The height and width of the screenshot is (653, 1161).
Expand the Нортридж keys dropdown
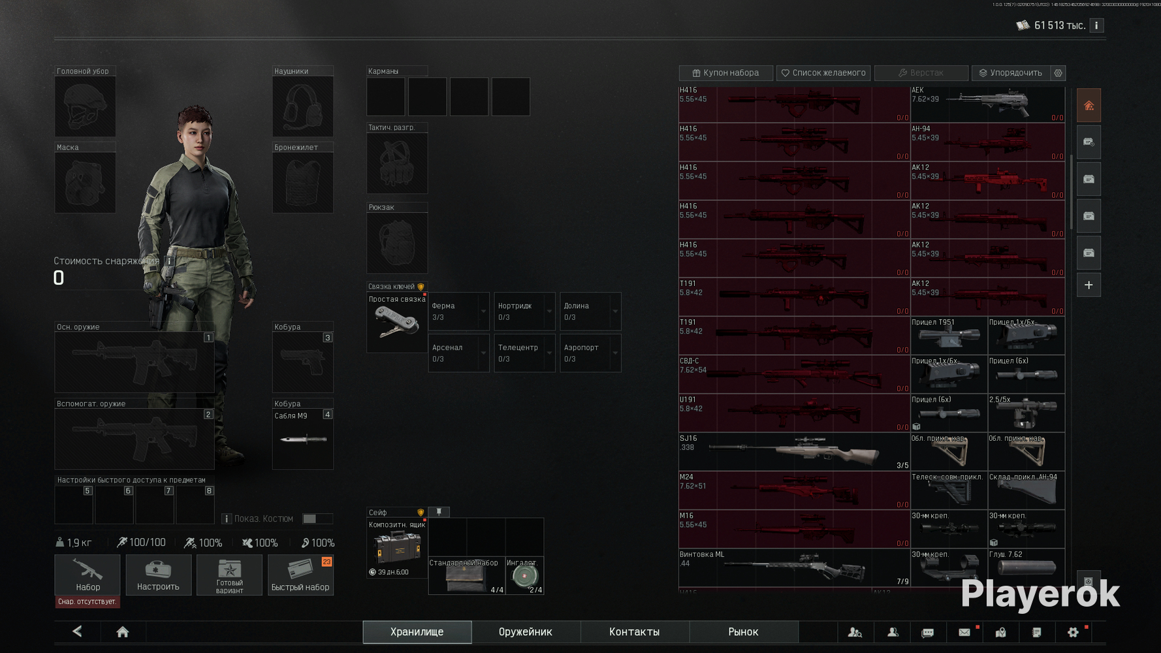point(549,311)
